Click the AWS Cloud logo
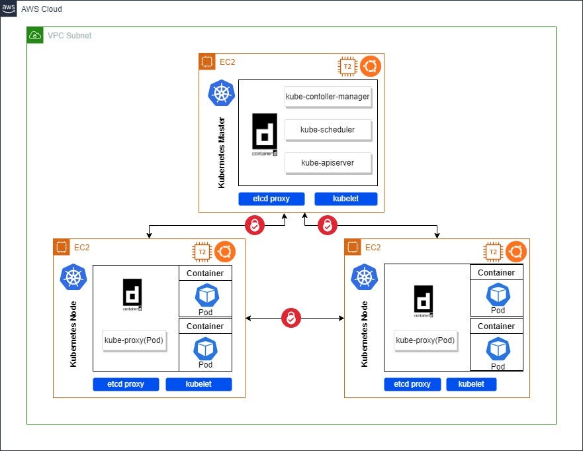Image resolution: width=583 pixels, height=451 pixels. [9, 9]
